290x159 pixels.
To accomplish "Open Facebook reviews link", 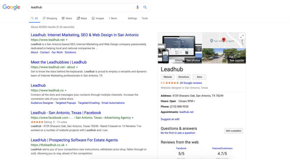I will (x=181, y=148).
